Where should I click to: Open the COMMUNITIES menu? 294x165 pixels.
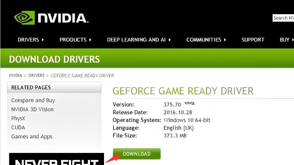coord(204,40)
